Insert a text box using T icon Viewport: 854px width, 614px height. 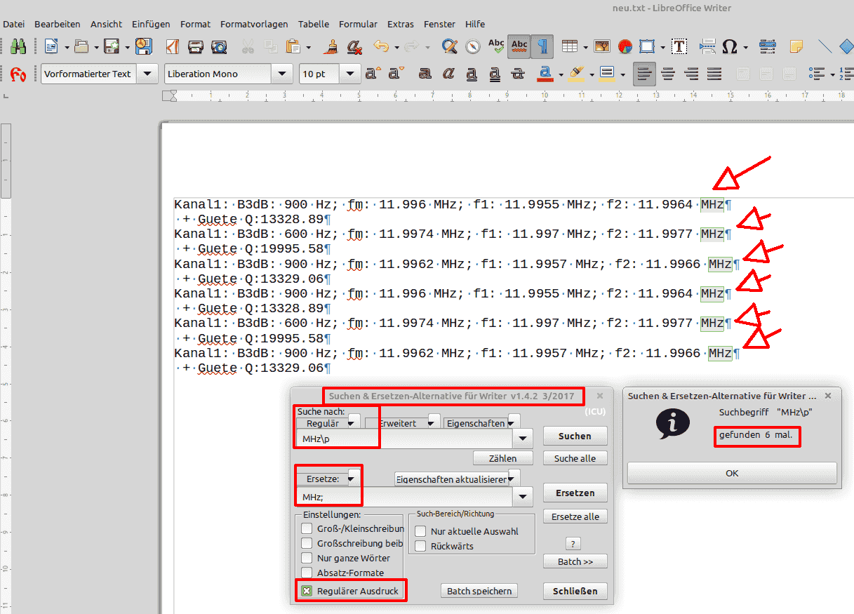(679, 47)
